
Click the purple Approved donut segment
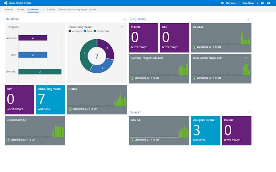108,48
